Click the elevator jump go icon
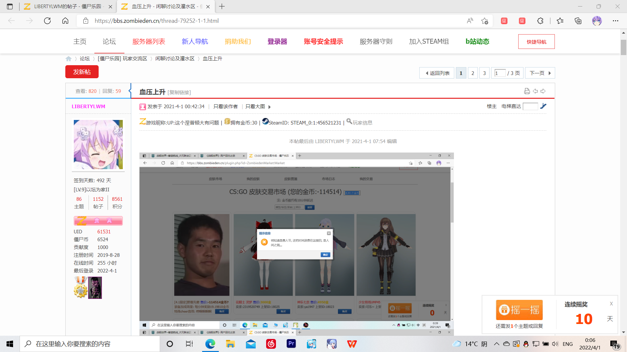This screenshot has height=352, width=627. [x=543, y=106]
